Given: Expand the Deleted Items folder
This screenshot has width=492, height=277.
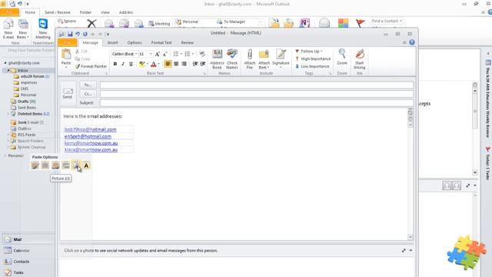Looking at the screenshot, I should pyautogui.click(x=8, y=114).
